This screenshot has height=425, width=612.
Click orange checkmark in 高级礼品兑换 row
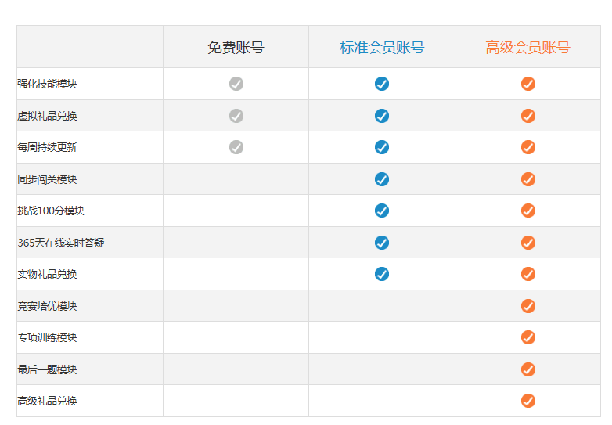(x=528, y=401)
